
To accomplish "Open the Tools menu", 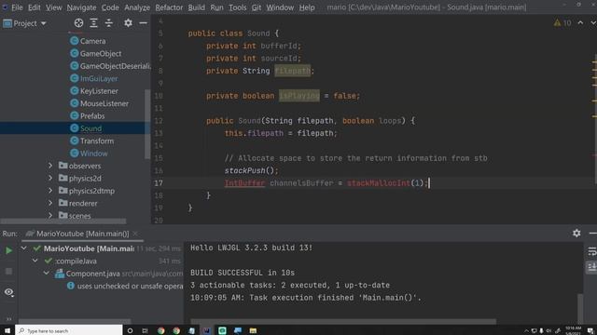I will tap(238, 7).
